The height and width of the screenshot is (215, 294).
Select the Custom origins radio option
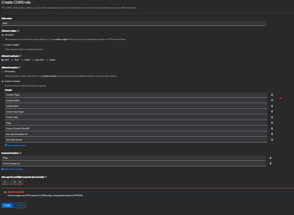click(x=3, y=45)
